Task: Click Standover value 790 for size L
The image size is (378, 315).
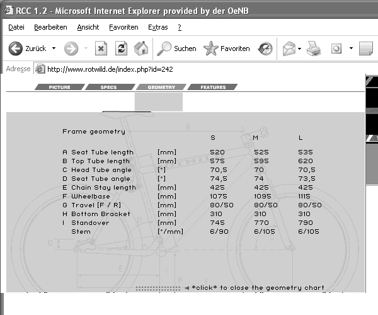Action: 306,222
